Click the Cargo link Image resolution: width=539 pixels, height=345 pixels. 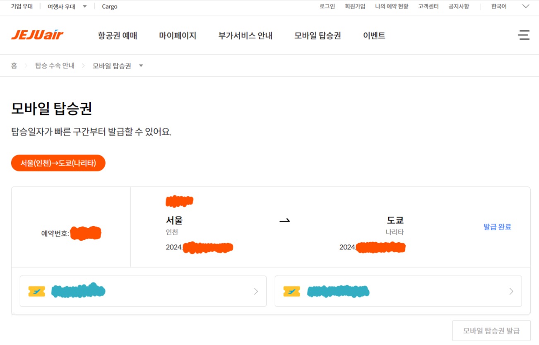(x=110, y=7)
